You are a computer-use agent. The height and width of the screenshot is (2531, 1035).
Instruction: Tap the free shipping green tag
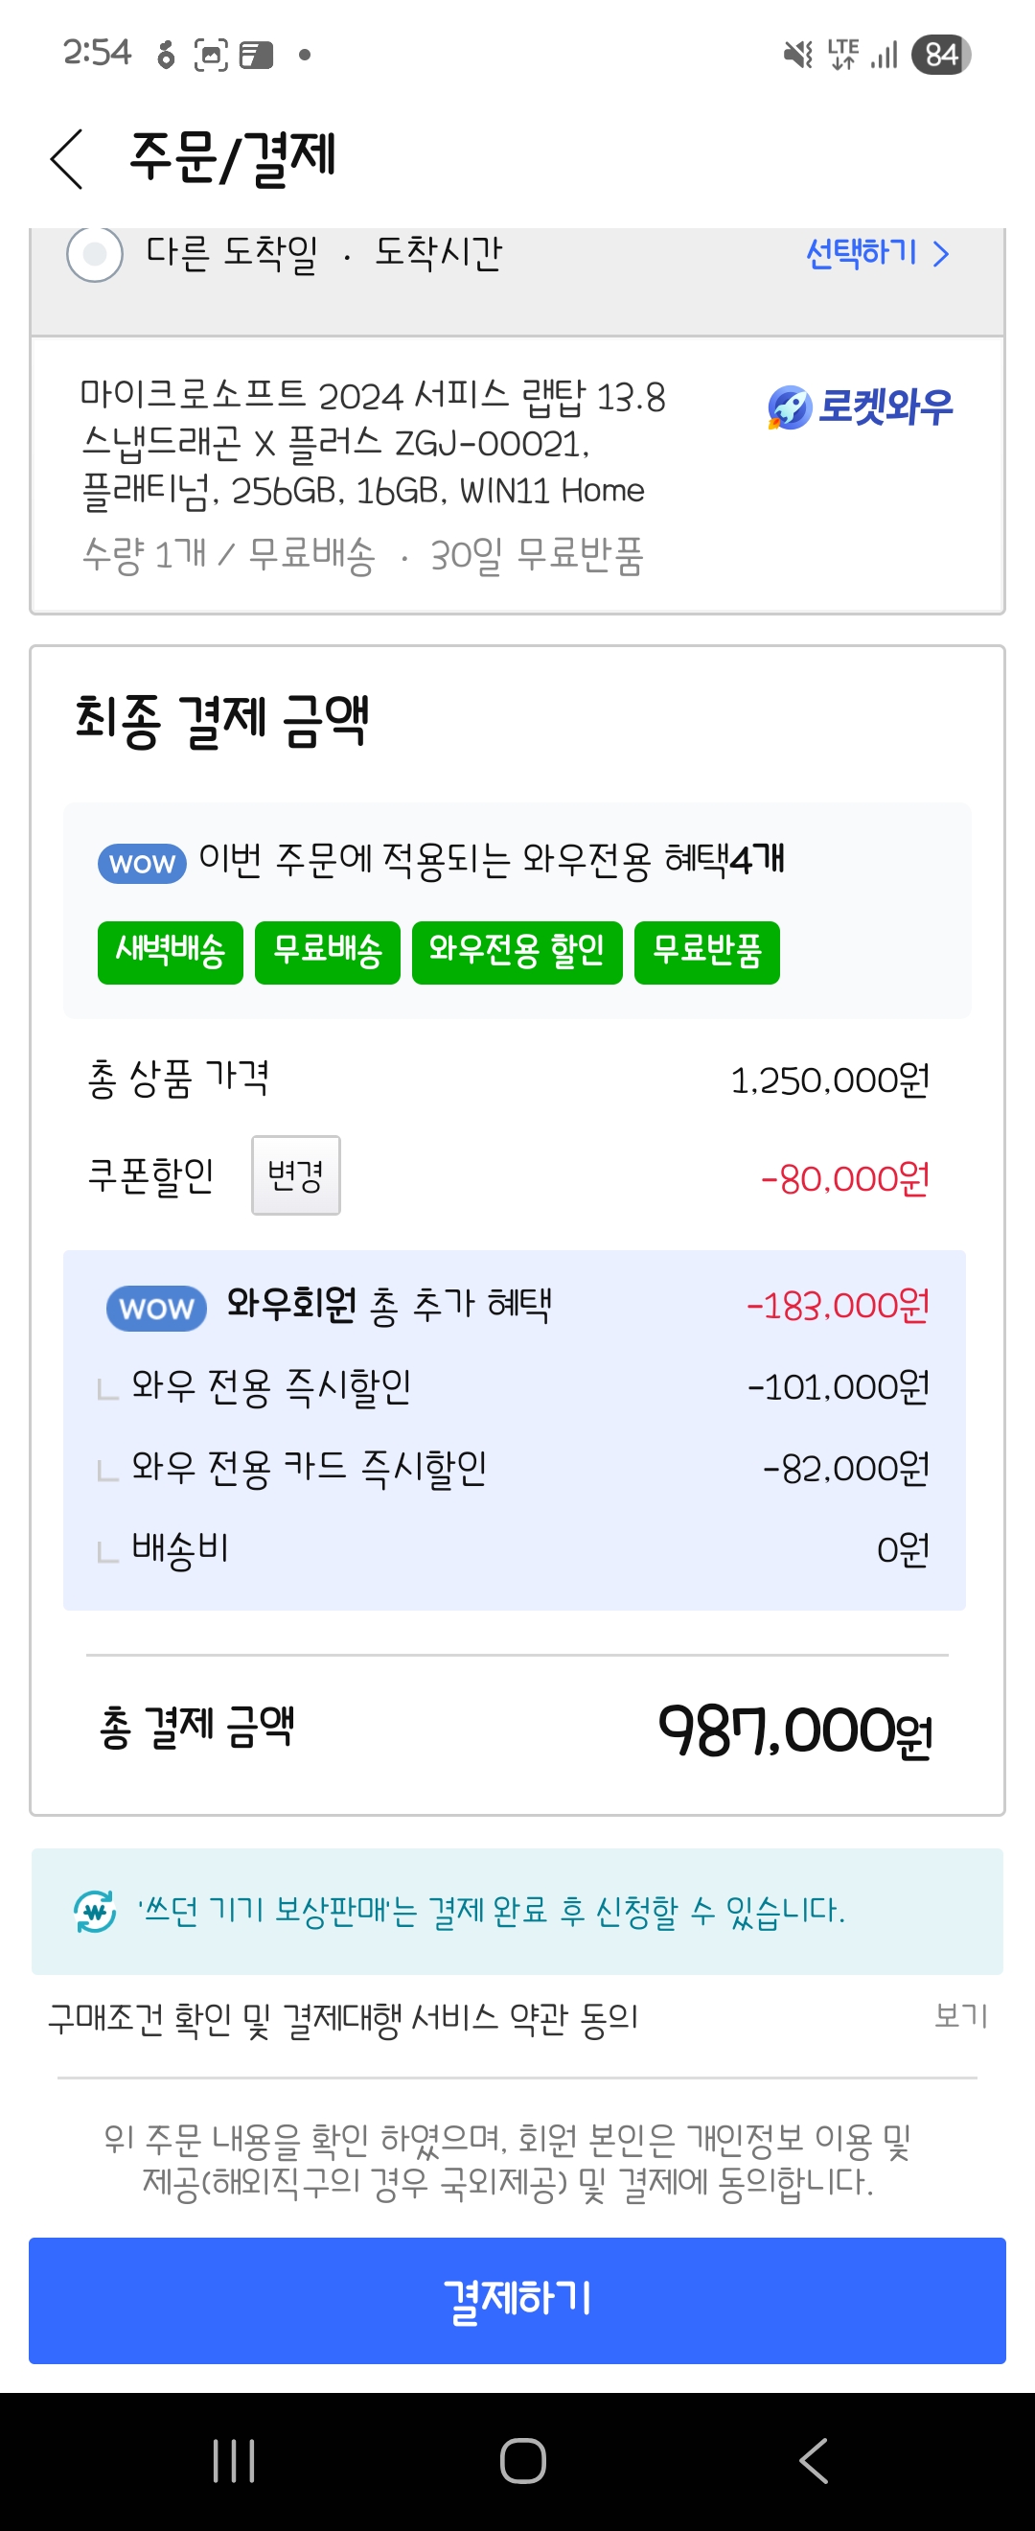tap(327, 951)
